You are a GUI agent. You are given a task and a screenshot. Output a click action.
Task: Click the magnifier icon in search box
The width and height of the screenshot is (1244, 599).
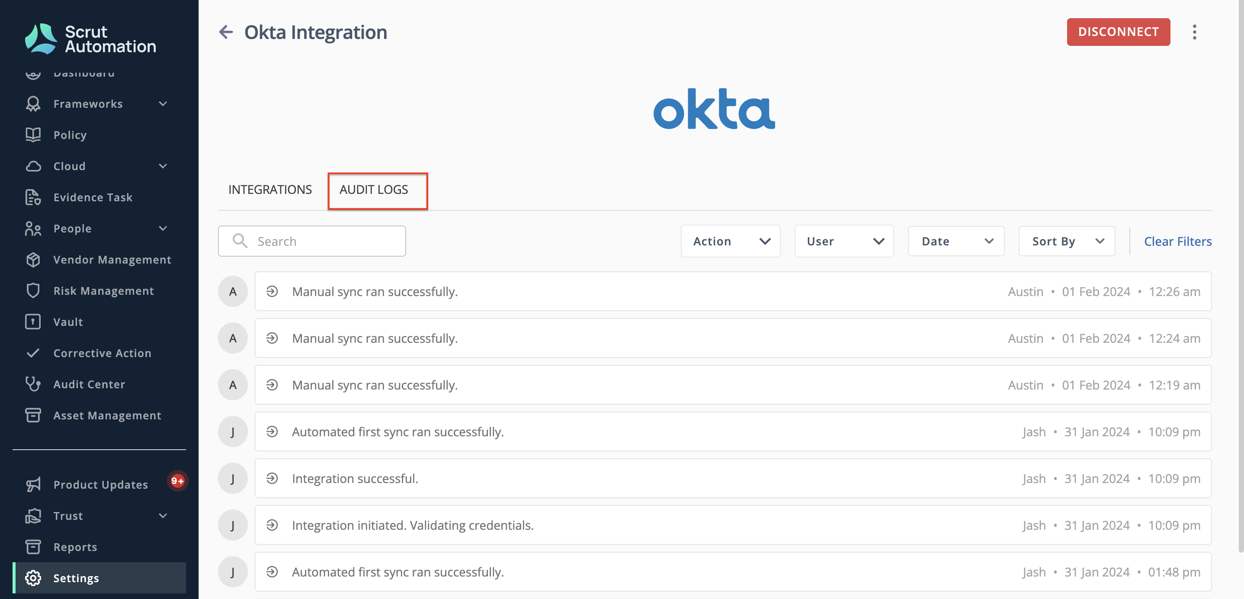[240, 241]
